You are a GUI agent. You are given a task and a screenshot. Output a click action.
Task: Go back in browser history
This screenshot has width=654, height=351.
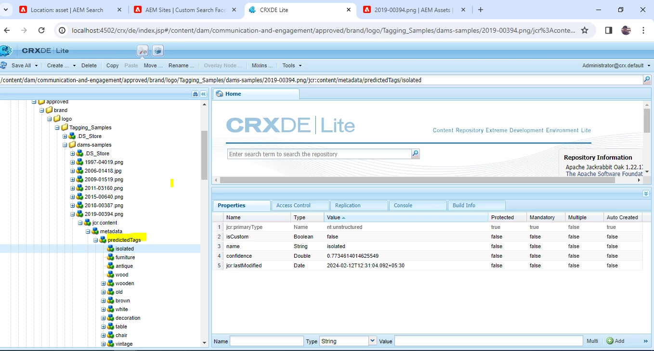[x=7, y=30]
